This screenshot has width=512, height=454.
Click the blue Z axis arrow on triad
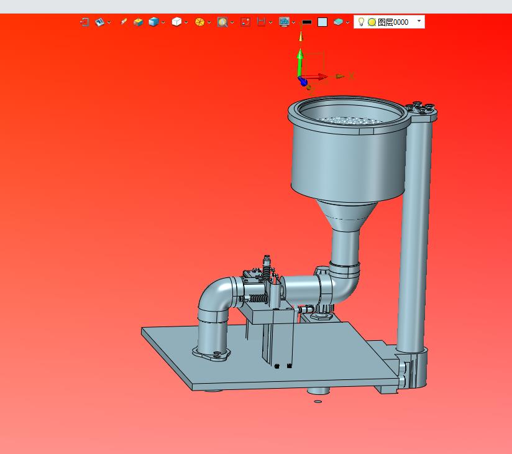pyautogui.click(x=303, y=81)
